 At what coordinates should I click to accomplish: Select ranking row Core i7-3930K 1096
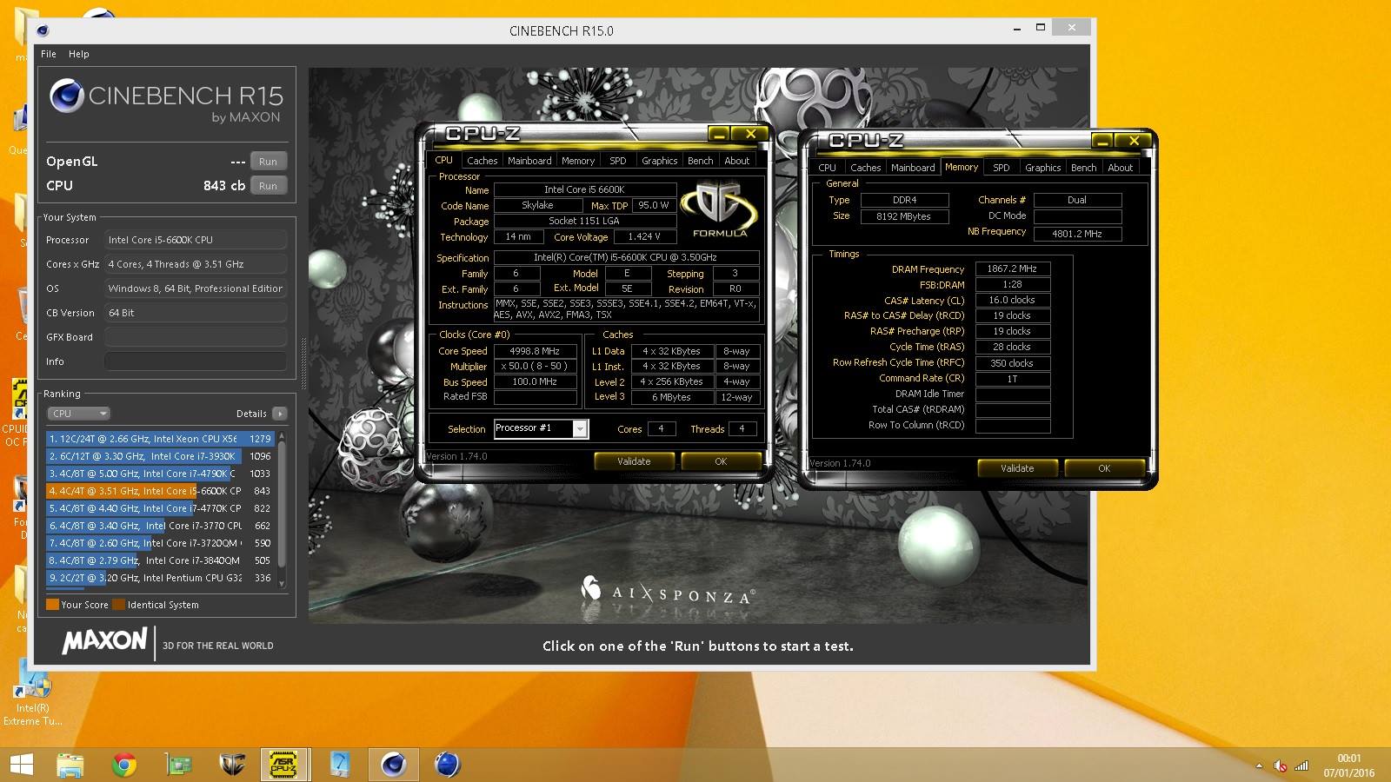tap(160, 456)
